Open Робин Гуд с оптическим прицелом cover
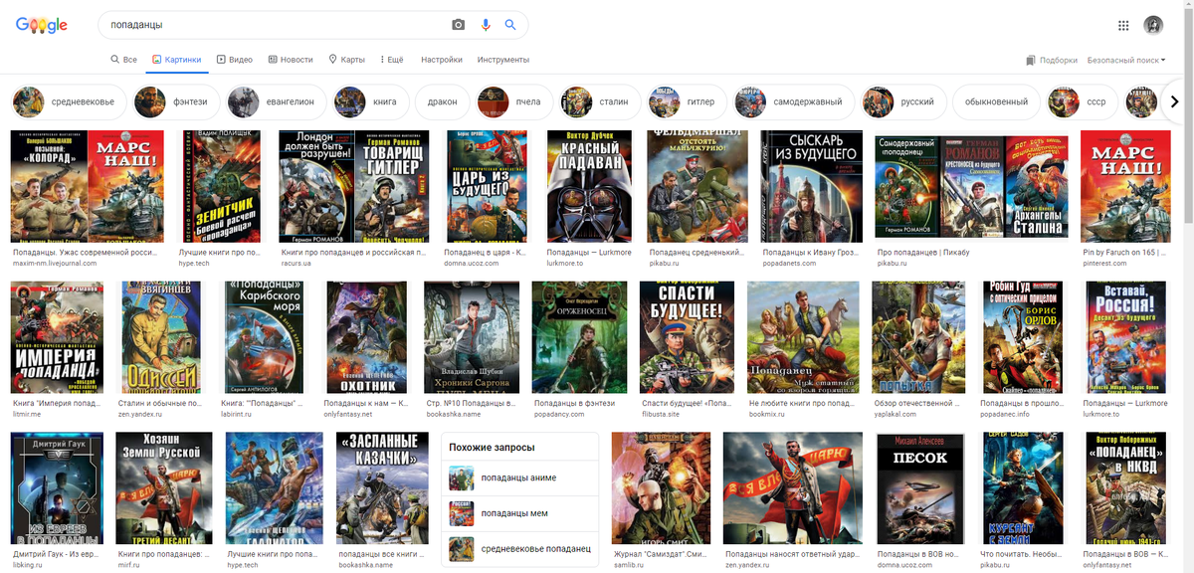The width and height of the screenshot is (1194, 573). pos(1021,338)
